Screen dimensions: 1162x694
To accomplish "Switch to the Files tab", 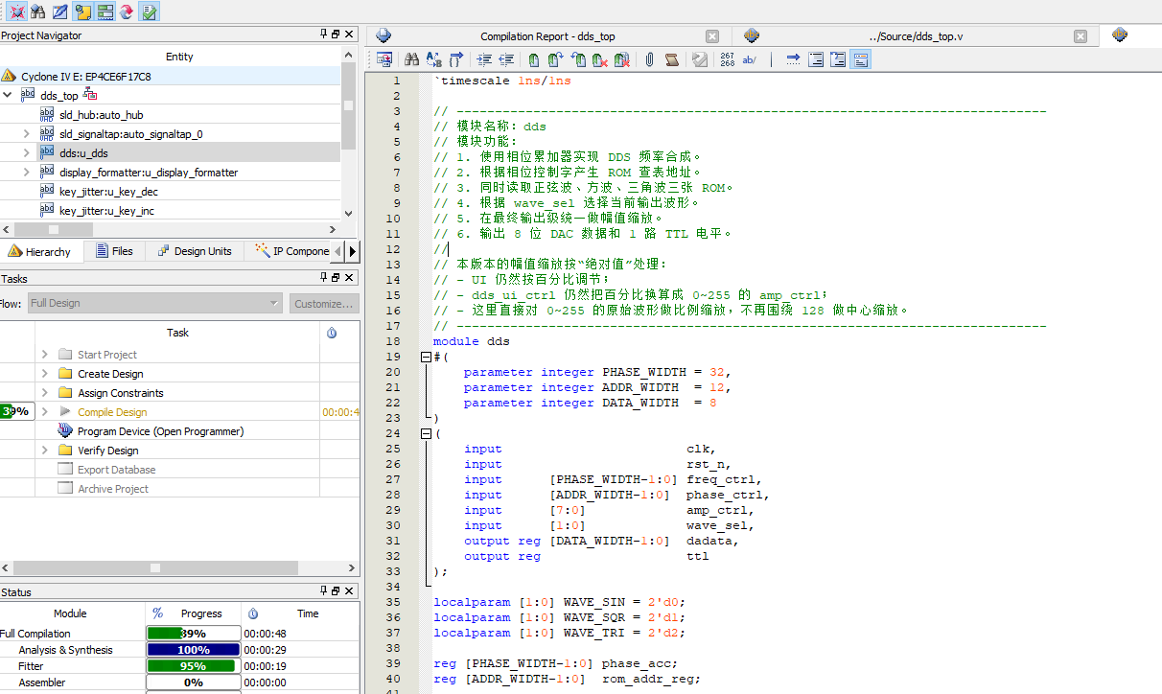I will click(113, 251).
